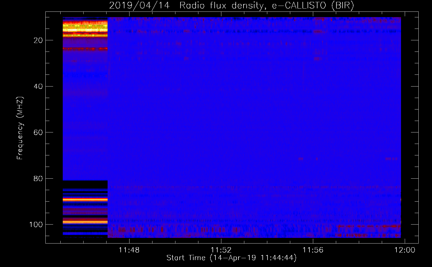
Task: Click the 100 MHz frequency tick label
Action: (x=36, y=225)
